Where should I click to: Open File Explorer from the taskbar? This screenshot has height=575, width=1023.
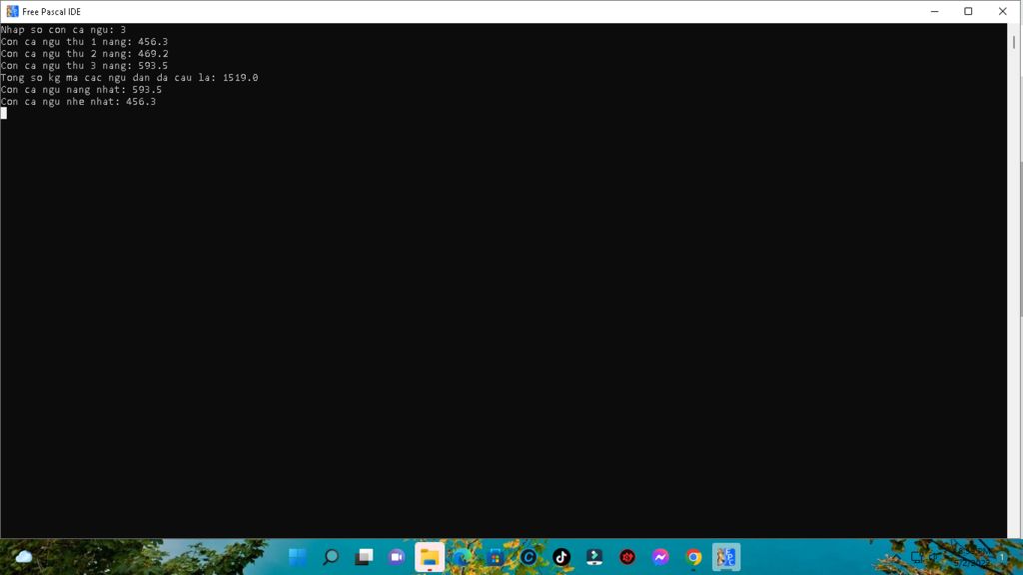point(430,557)
